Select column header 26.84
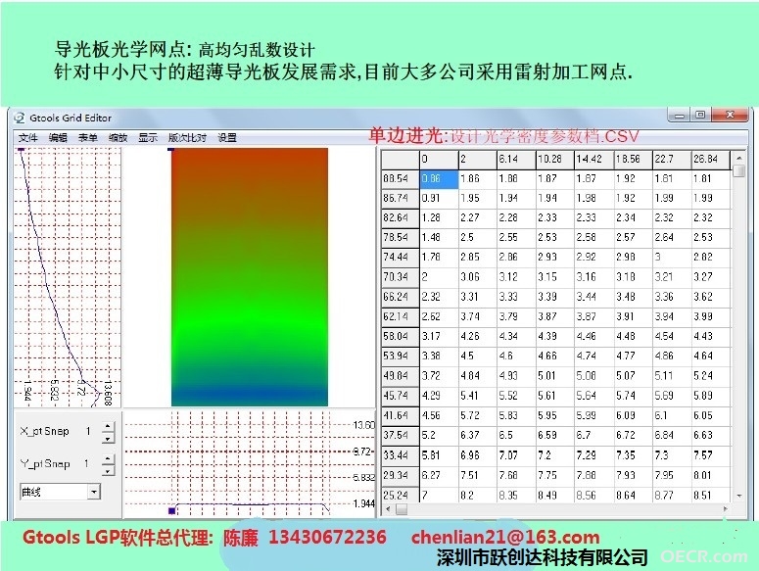Viewport: 759px width, 571px height. pos(711,159)
